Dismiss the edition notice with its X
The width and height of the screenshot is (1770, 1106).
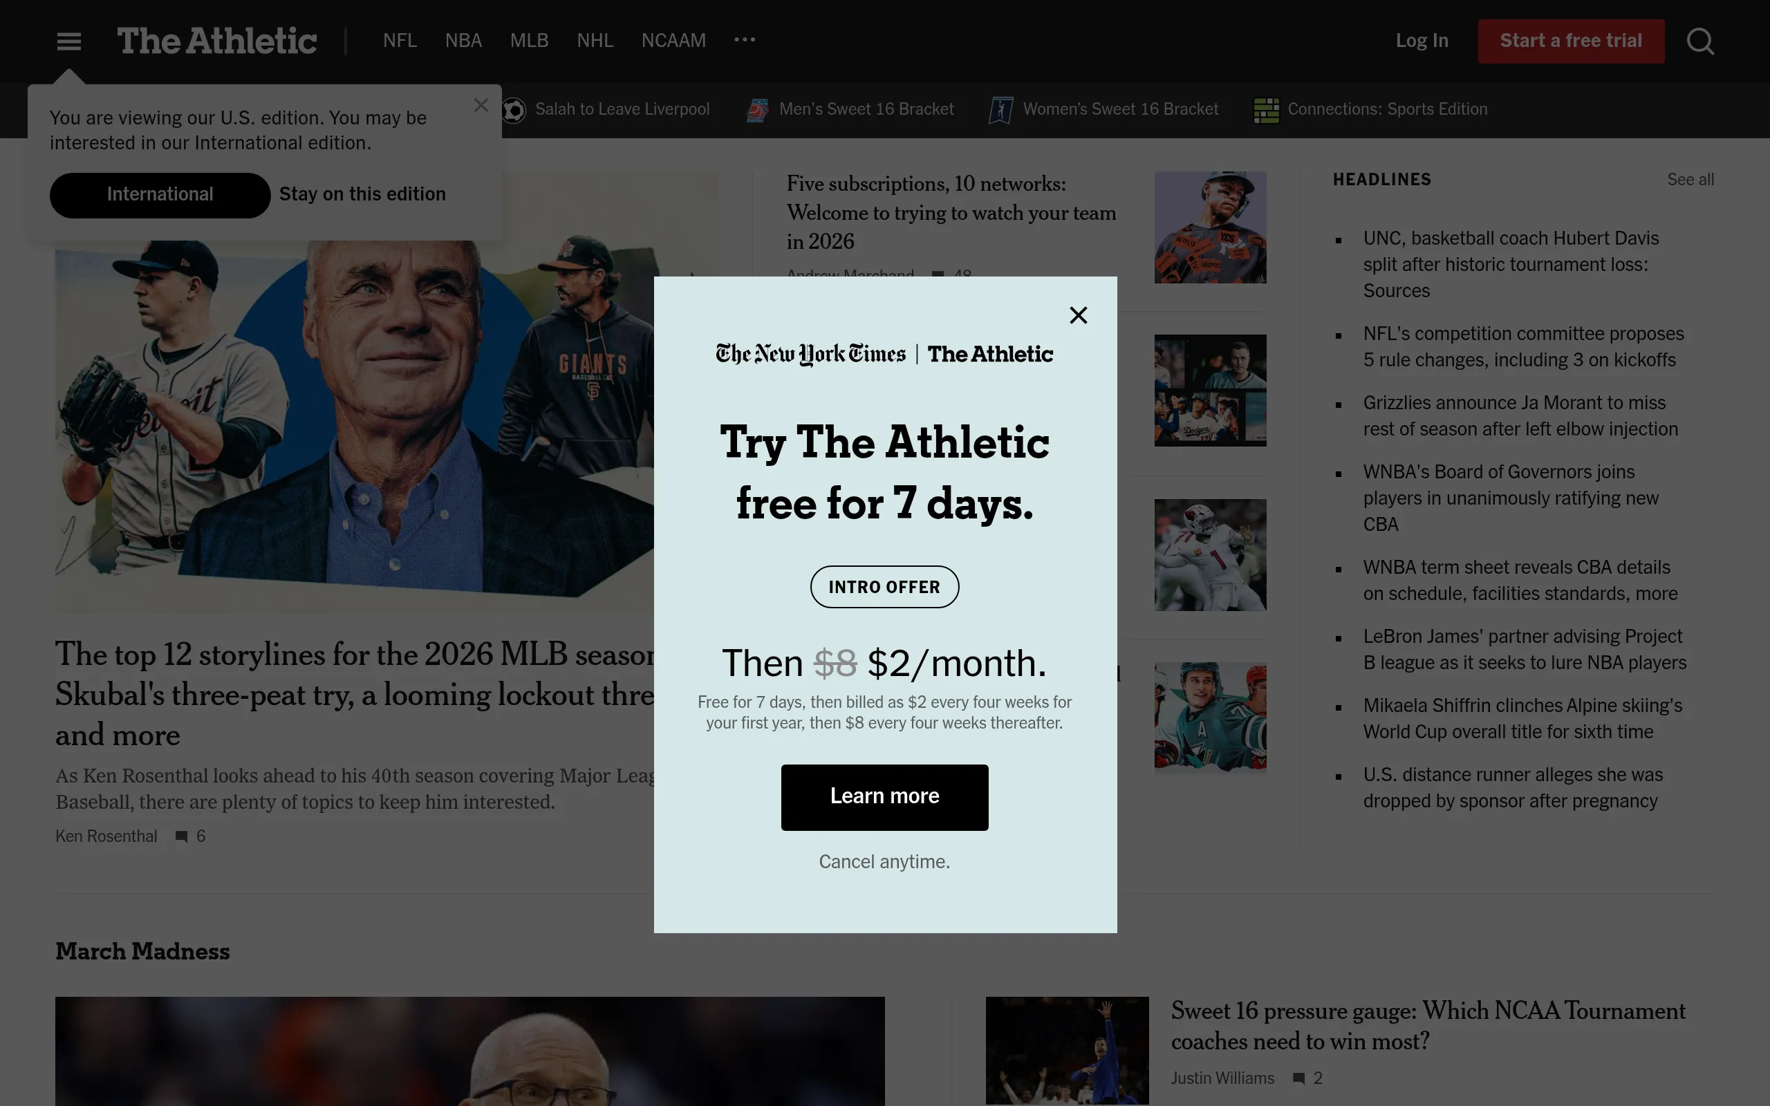481,104
